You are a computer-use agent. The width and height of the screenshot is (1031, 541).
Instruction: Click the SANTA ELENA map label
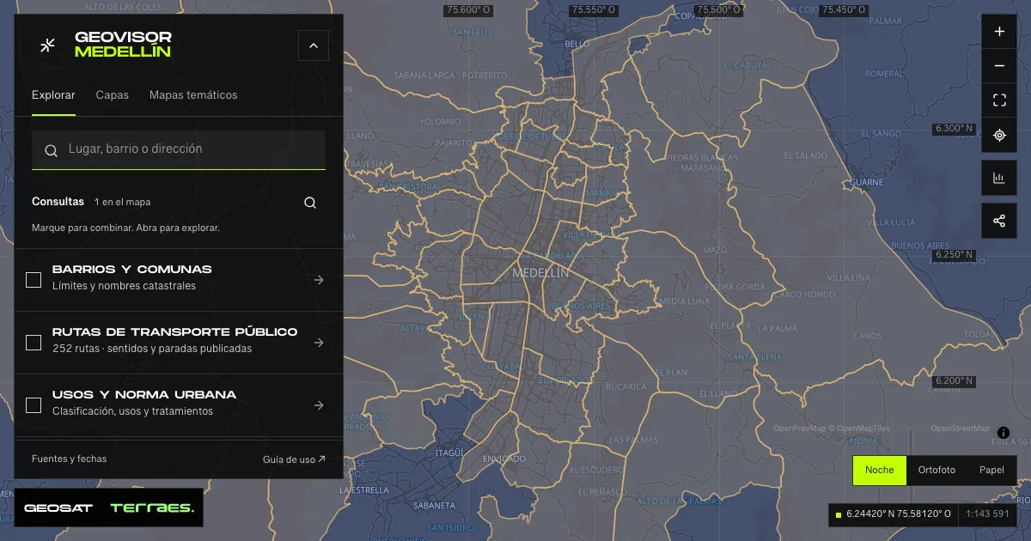click(x=756, y=356)
